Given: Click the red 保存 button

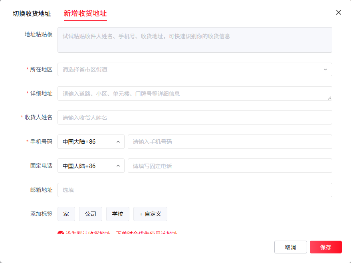Looking at the screenshot, I should point(326,247).
